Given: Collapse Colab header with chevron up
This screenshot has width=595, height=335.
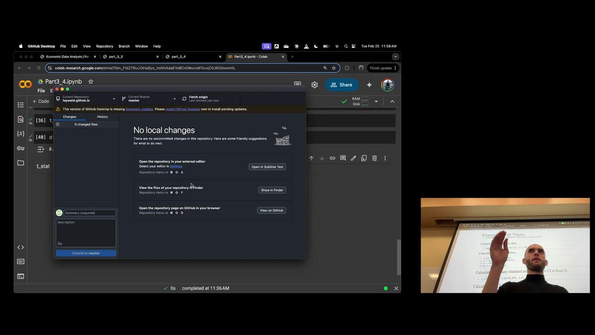Looking at the screenshot, I should (x=392, y=101).
